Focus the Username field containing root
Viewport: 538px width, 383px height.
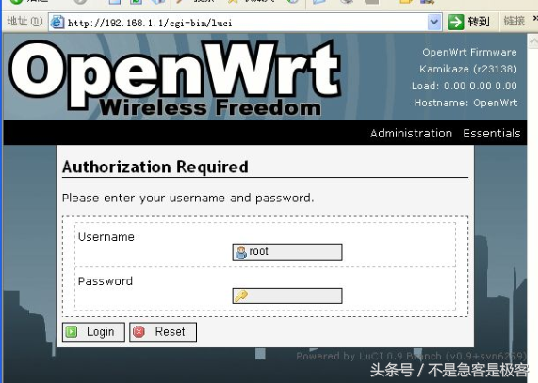click(287, 252)
